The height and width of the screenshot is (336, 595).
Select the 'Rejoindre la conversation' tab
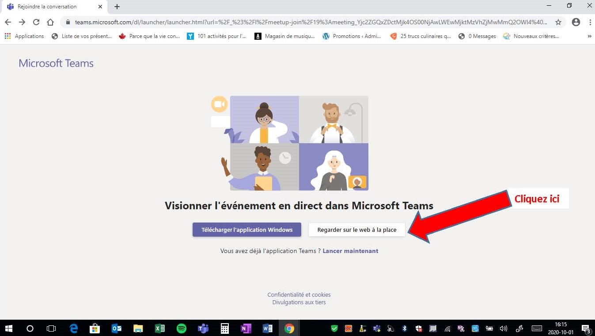(x=54, y=7)
